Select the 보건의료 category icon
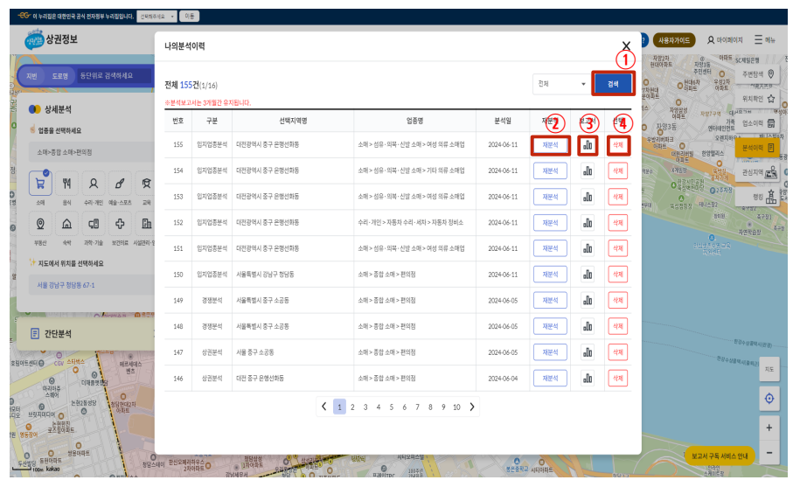Screen dimensions: 793x487 point(120,224)
